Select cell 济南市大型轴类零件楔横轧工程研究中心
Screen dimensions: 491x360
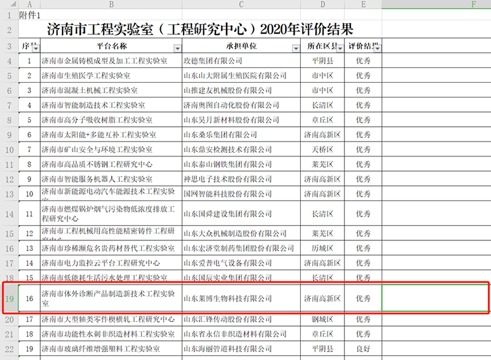point(111,320)
